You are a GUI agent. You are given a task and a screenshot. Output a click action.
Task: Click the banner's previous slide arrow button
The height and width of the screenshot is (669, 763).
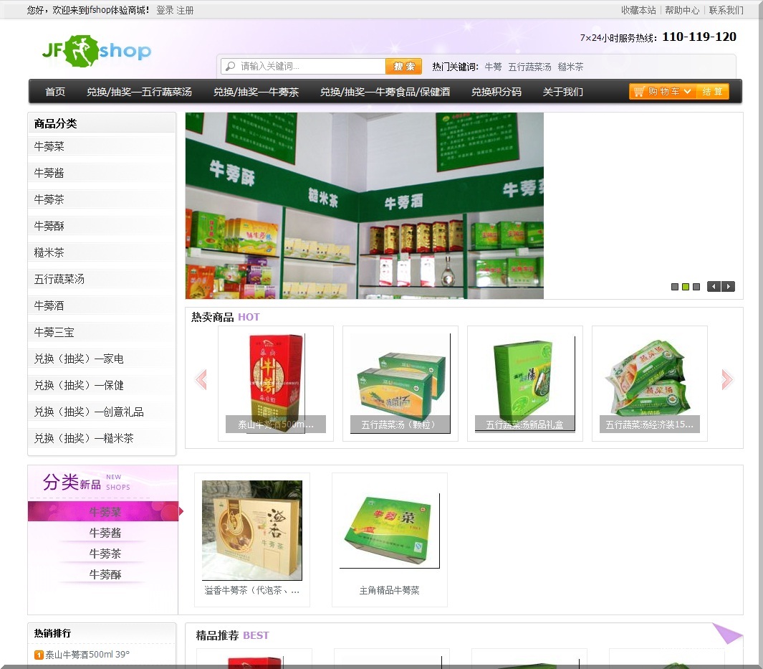(x=713, y=286)
